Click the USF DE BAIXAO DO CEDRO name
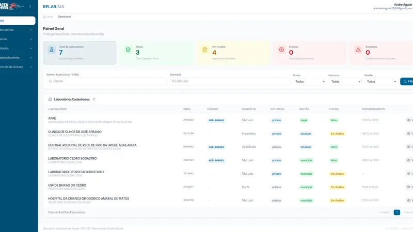 [x=67, y=186]
